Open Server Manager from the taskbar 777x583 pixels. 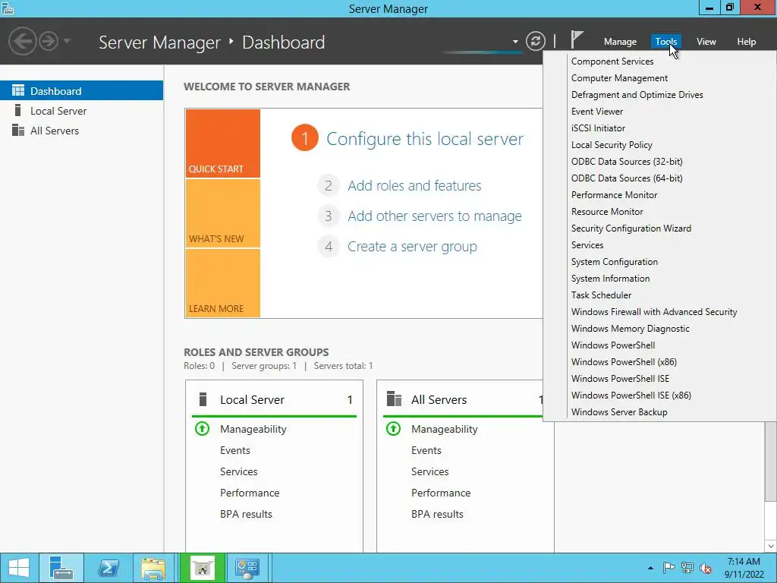click(x=61, y=568)
